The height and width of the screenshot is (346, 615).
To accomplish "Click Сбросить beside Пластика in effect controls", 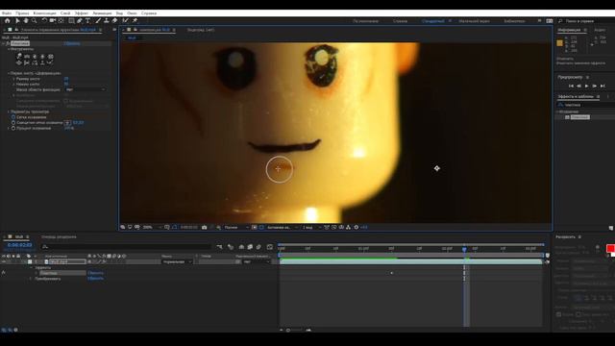I will pyautogui.click(x=72, y=43).
